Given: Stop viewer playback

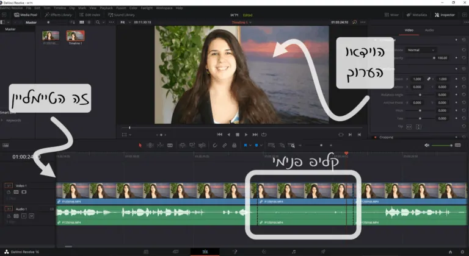Looking at the screenshot, I should tap(238, 135).
